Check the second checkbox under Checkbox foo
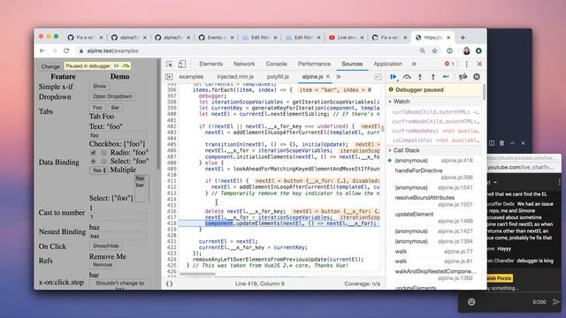566x318 pixels. coord(103,153)
